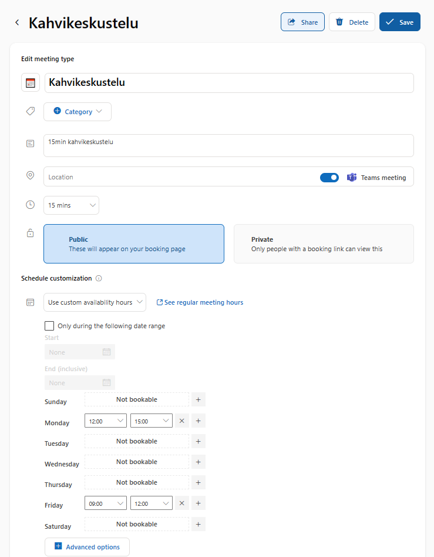Open the Category dropdown
Screen dimensions: 434x557
78,112
